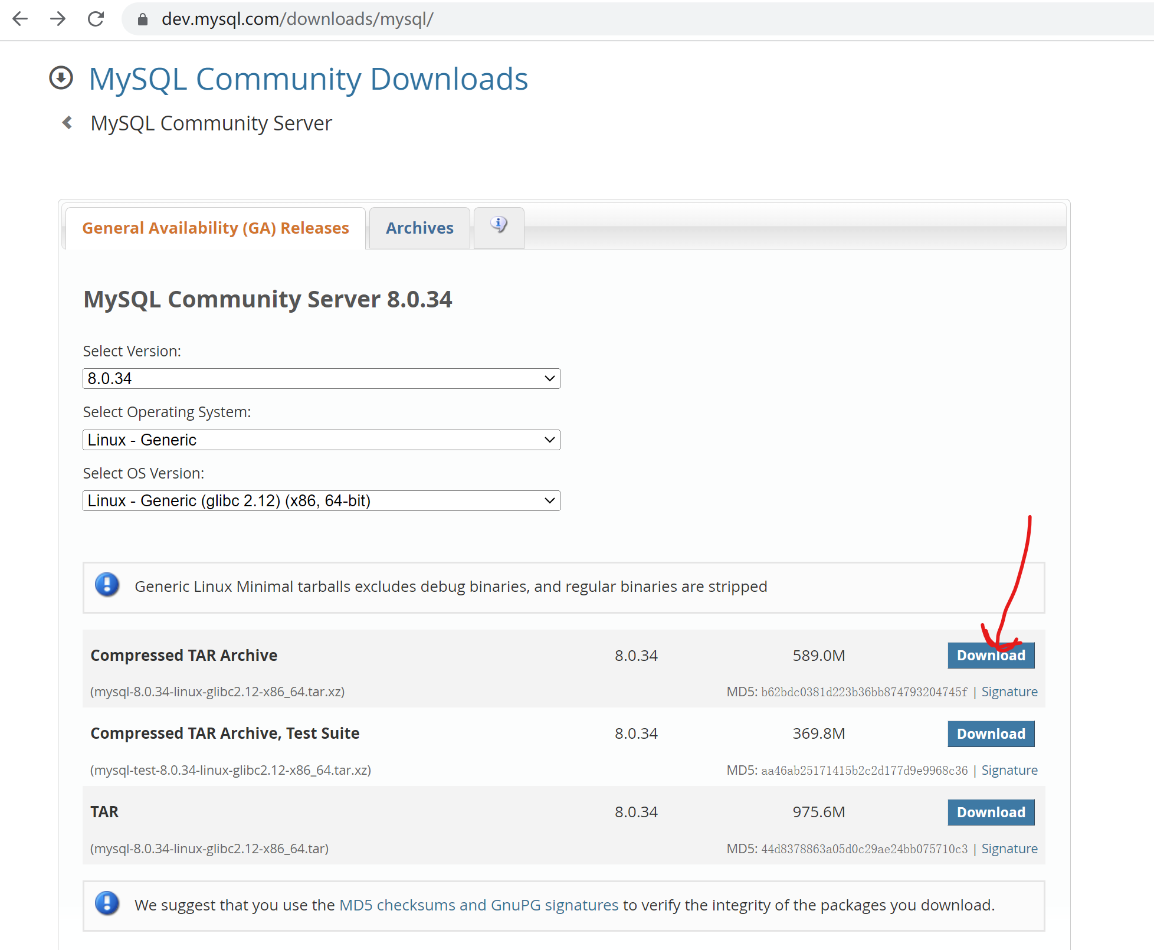Viewport: 1154px width, 950px height.
Task: Reload the page with refresh icon
Action: pos(96,19)
